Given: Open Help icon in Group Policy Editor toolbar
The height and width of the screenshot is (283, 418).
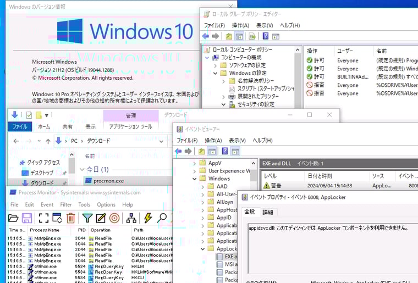Looking at the screenshot, I should pyautogui.click(x=266, y=36).
